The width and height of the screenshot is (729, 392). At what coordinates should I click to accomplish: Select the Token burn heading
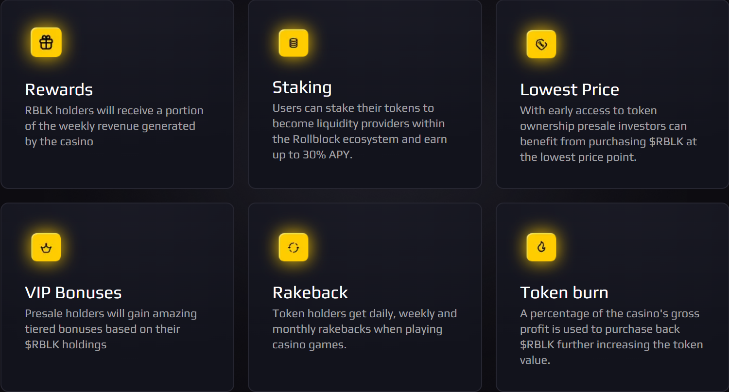click(x=564, y=292)
